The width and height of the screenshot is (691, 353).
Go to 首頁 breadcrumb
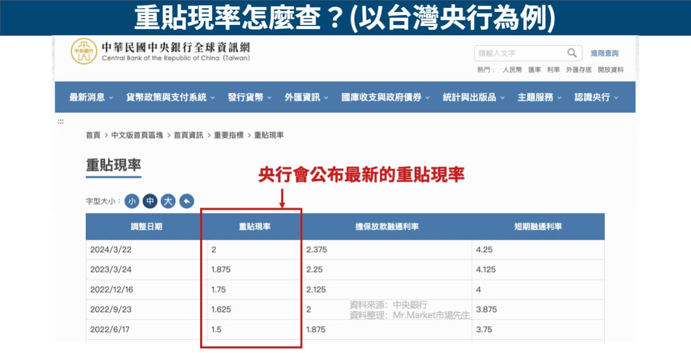coord(93,135)
